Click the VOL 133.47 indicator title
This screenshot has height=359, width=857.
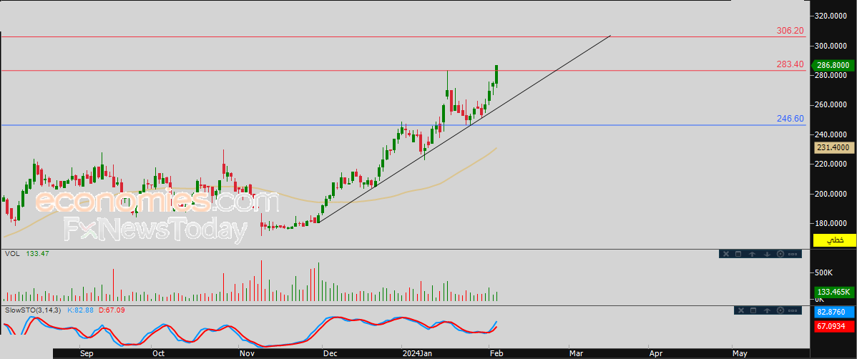pyautogui.click(x=27, y=254)
